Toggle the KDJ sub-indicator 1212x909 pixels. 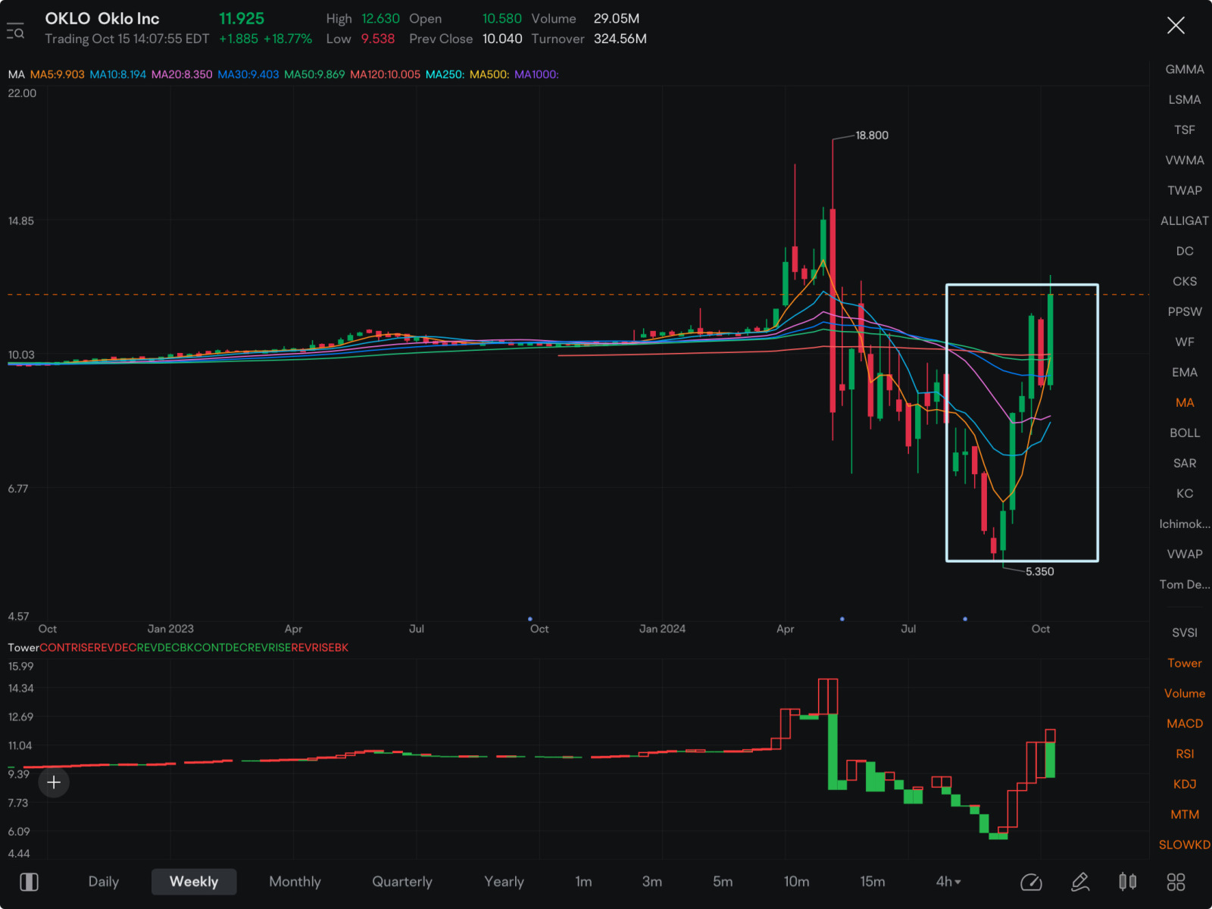[1185, 784]
